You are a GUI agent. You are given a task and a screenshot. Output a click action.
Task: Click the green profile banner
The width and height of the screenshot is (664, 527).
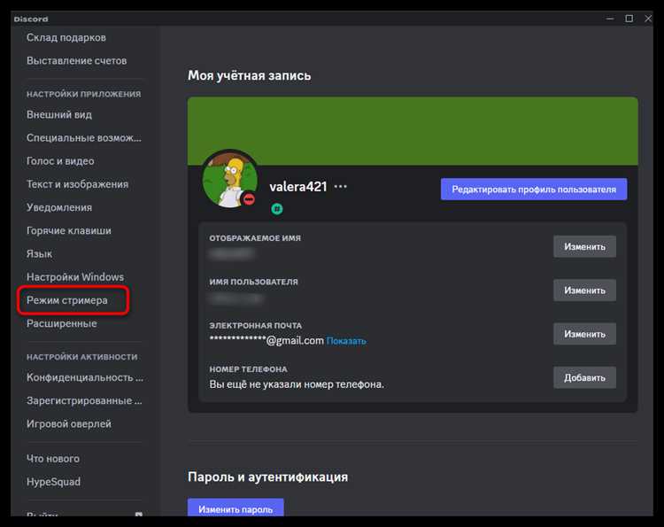coord(413,130)
